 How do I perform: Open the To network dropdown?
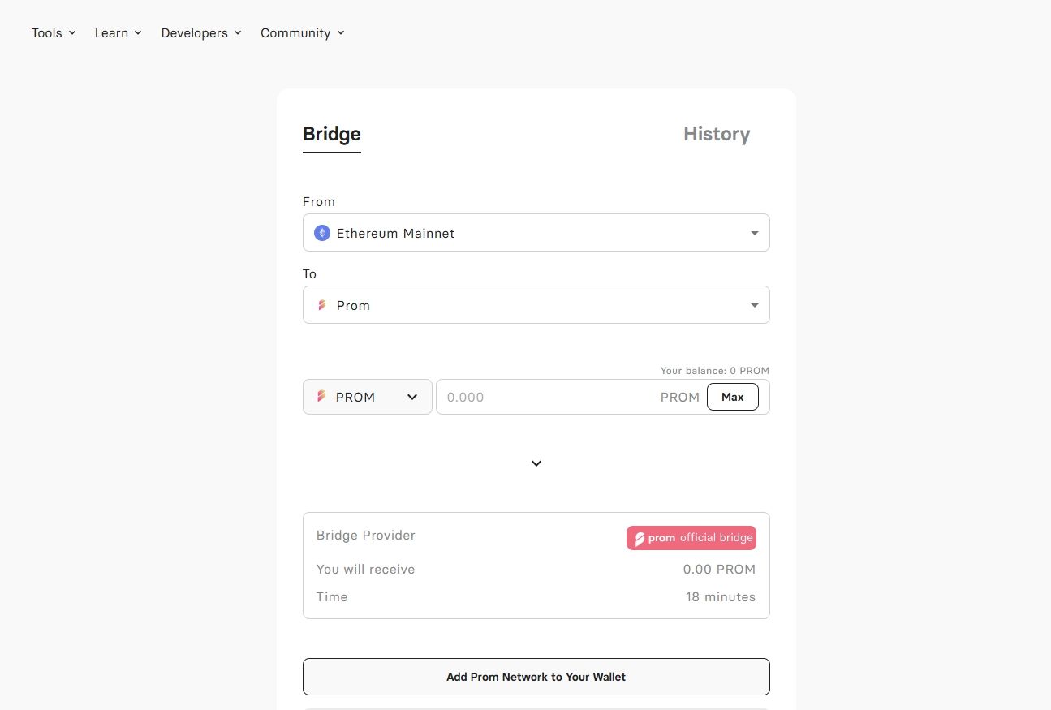pos(536,305)
